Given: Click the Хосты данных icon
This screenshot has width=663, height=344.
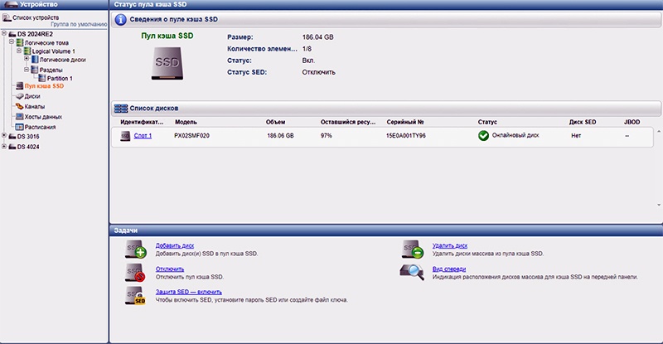Looking at the screenshot, I should (19, 117).
